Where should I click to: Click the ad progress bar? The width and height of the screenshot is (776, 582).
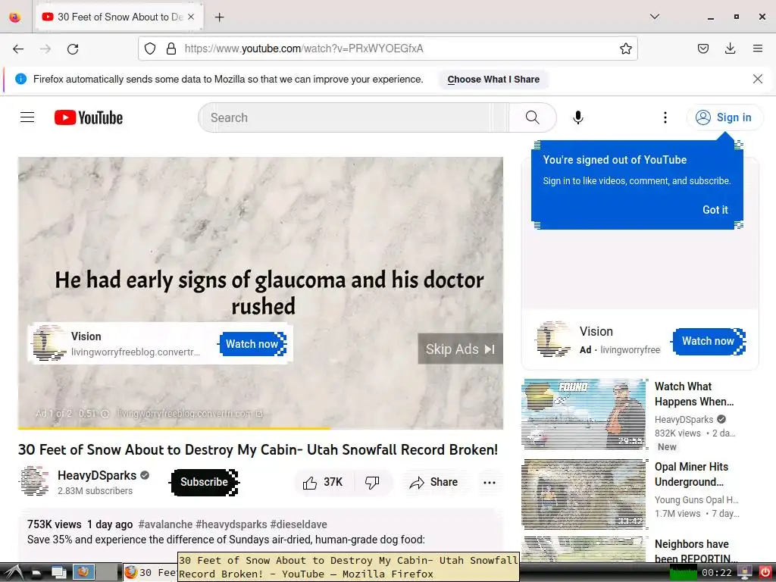point(261,427)
